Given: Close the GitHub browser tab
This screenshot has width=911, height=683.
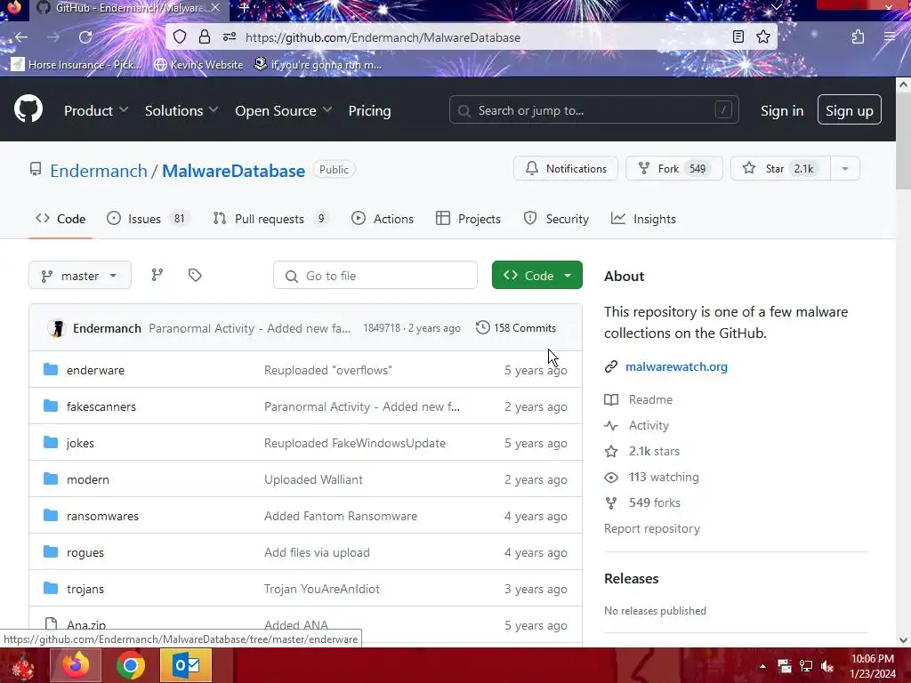Looking at the screenshot, I should tap(215, 8).
